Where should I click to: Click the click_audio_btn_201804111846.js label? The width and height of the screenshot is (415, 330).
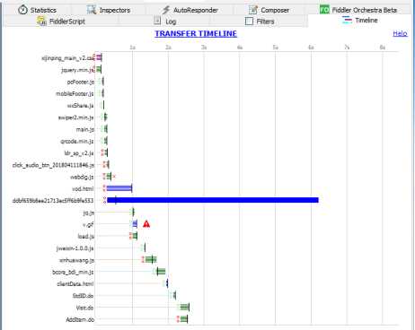[53, 165]
